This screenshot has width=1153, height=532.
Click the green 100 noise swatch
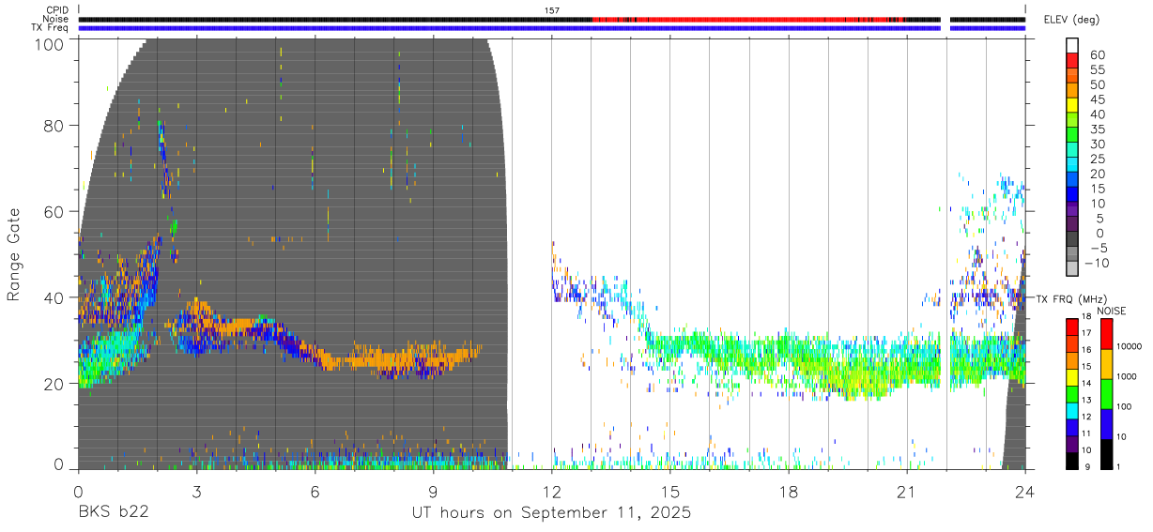1108,394
